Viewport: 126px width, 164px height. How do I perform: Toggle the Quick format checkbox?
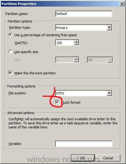coord(57,102)
